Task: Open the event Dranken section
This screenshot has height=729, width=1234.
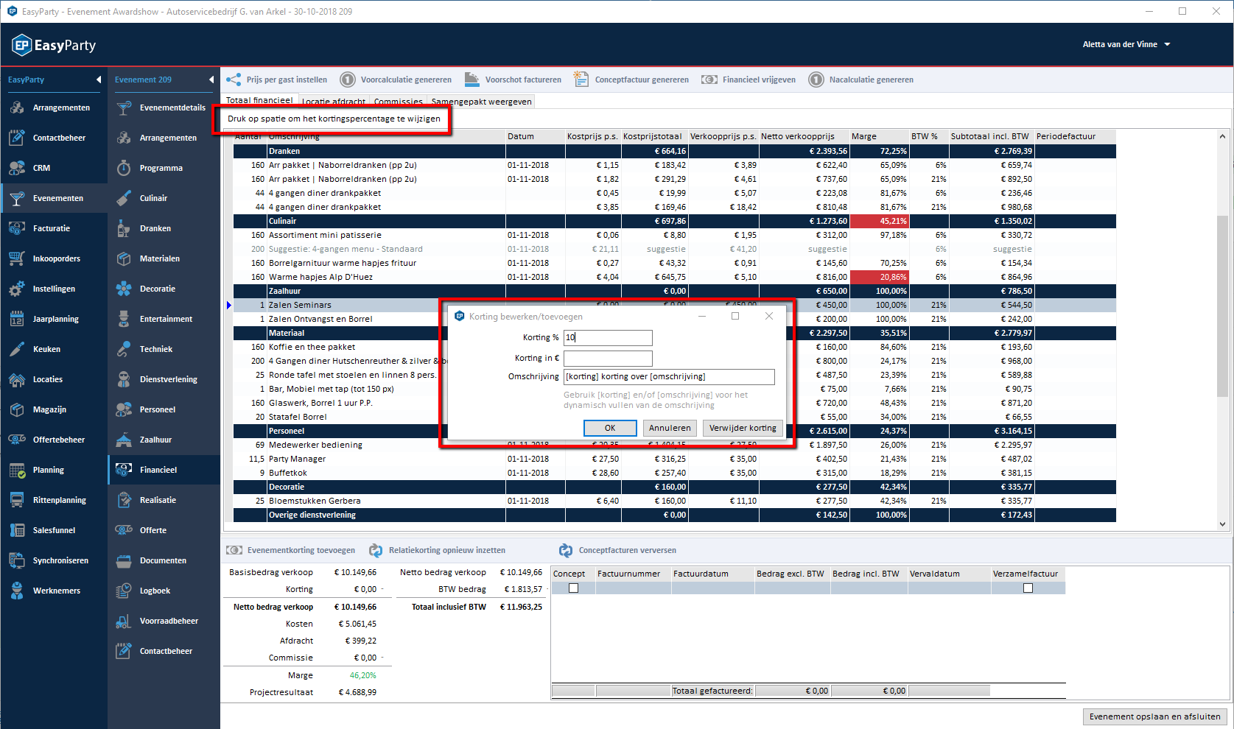Action: click(164, 228)
